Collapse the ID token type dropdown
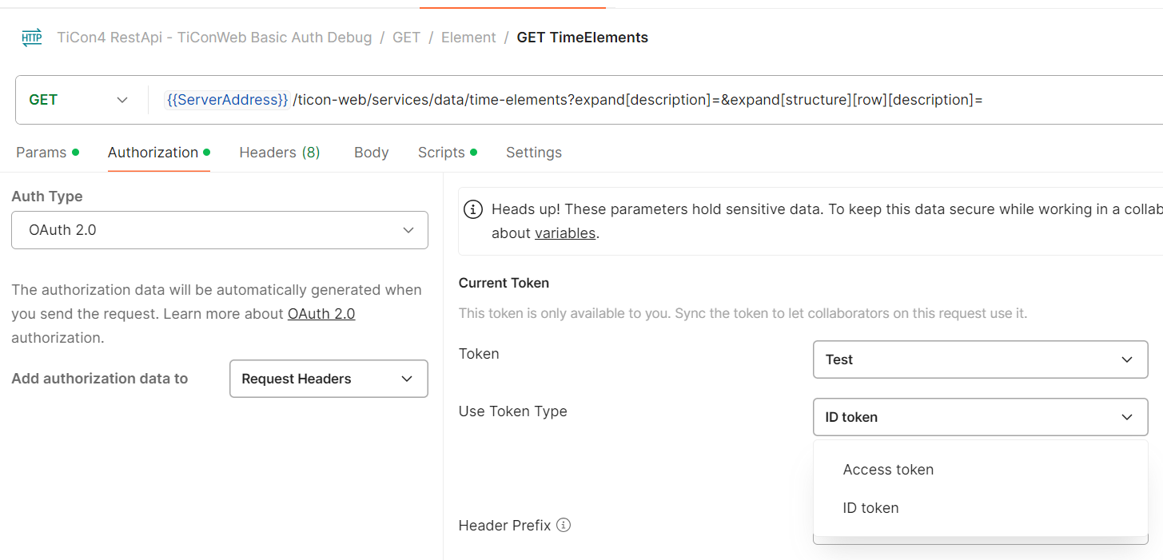Screen dimensions: 1163x560 (x=980, y=417)
